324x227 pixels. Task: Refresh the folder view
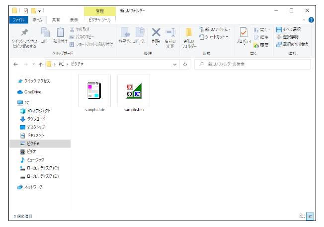tap(185, 64)
